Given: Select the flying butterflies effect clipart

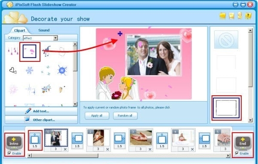Looking at the screenshot, I should click(46, 70).
